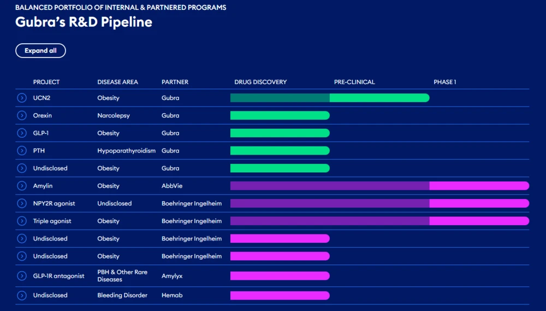Click chevron icon for Hemab undisclosed row
The image size is (546, 311).
coord(22,295)
